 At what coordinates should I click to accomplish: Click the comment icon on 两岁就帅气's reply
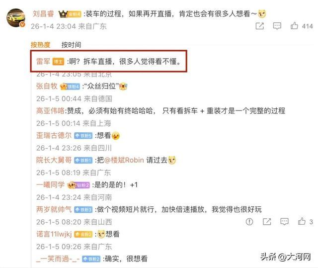(284, 222)
